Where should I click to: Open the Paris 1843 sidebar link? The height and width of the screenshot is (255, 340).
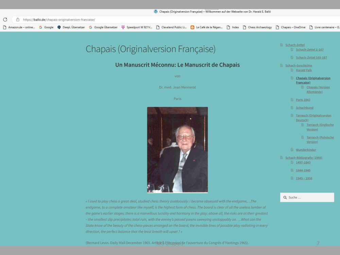tap(303, 100)
